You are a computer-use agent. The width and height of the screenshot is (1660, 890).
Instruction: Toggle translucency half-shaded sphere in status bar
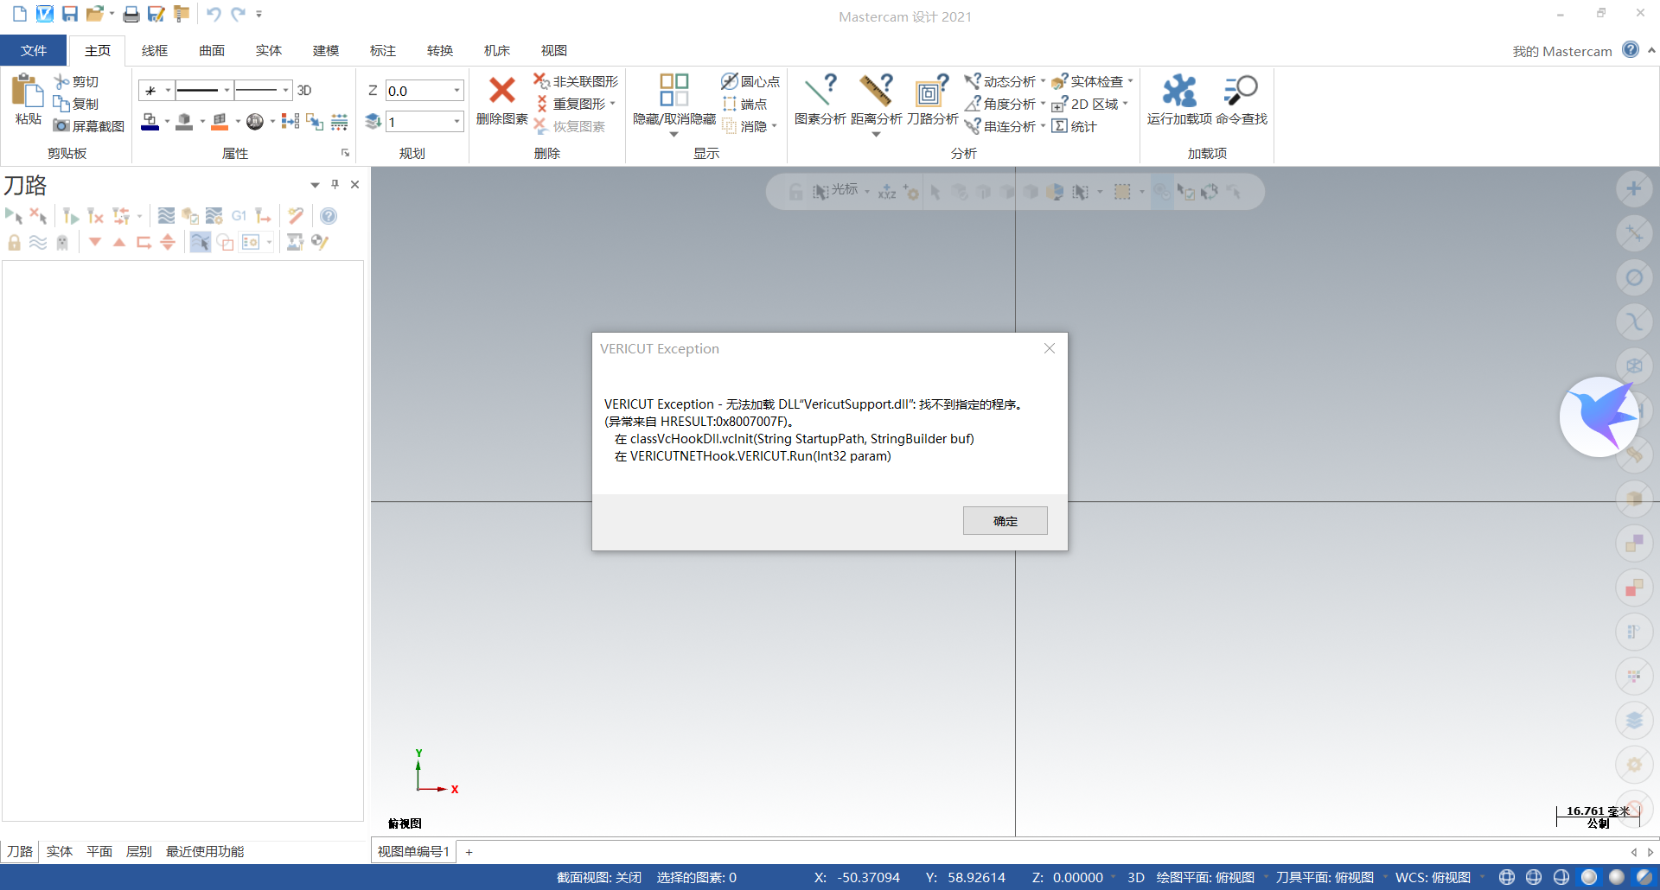[x=1644, y=877]
